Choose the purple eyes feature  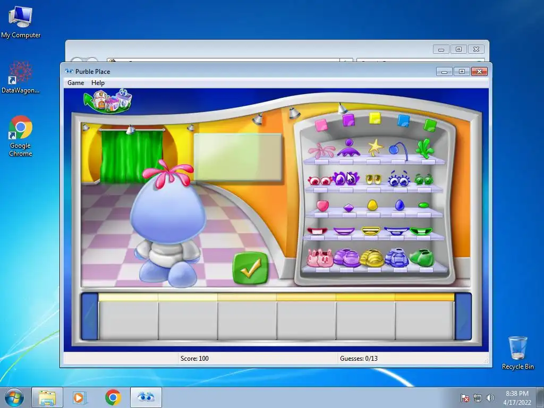[345, 178]
